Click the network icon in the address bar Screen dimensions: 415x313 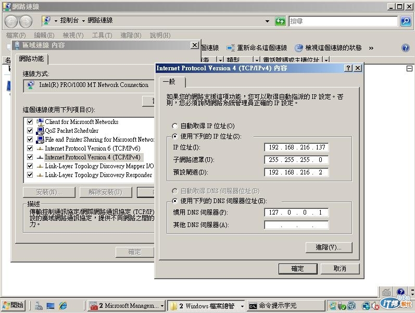46,21
